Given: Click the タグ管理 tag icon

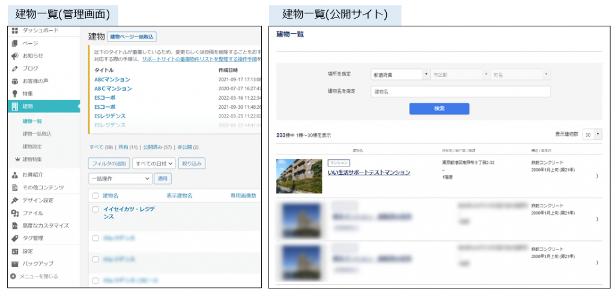Looking at the screenshot, I should coord(15,239).
